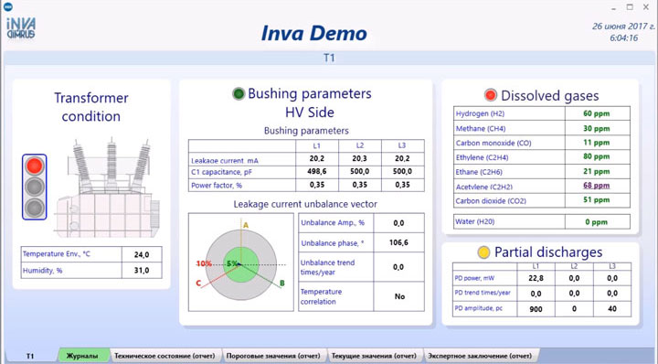Click the green Bushing parameters status indicator
This screenshot has height=364, width=658.
click(239, 93)
